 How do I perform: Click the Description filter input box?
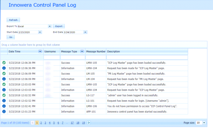(x=147, y=57)
